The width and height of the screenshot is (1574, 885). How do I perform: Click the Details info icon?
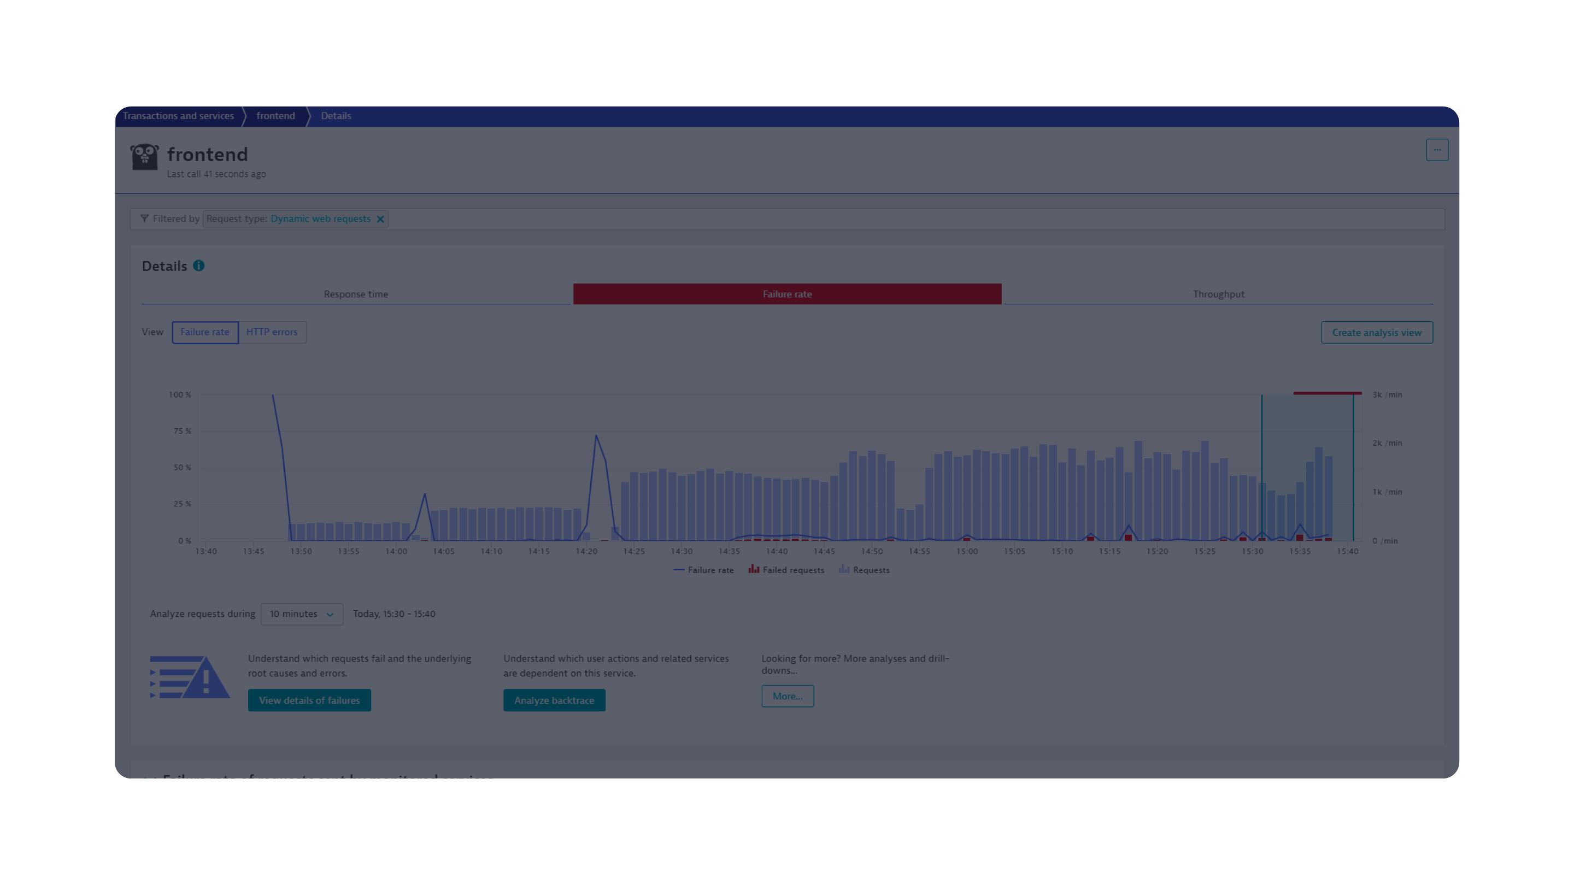[198, 265]
